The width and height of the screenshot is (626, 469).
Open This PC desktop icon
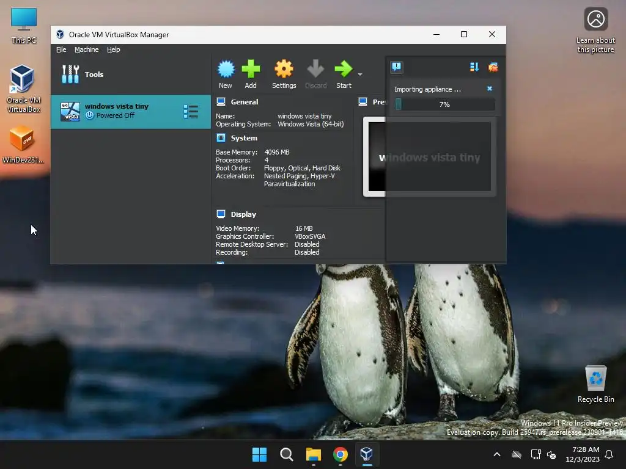click(x=24, y=25)
